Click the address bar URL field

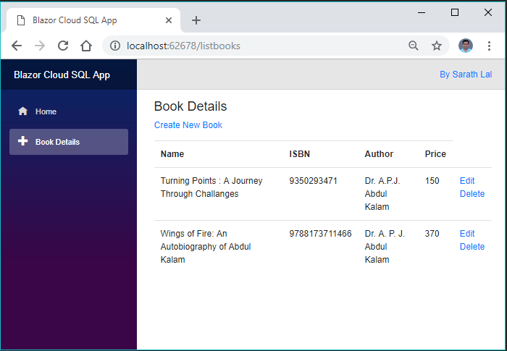point(253,46)
